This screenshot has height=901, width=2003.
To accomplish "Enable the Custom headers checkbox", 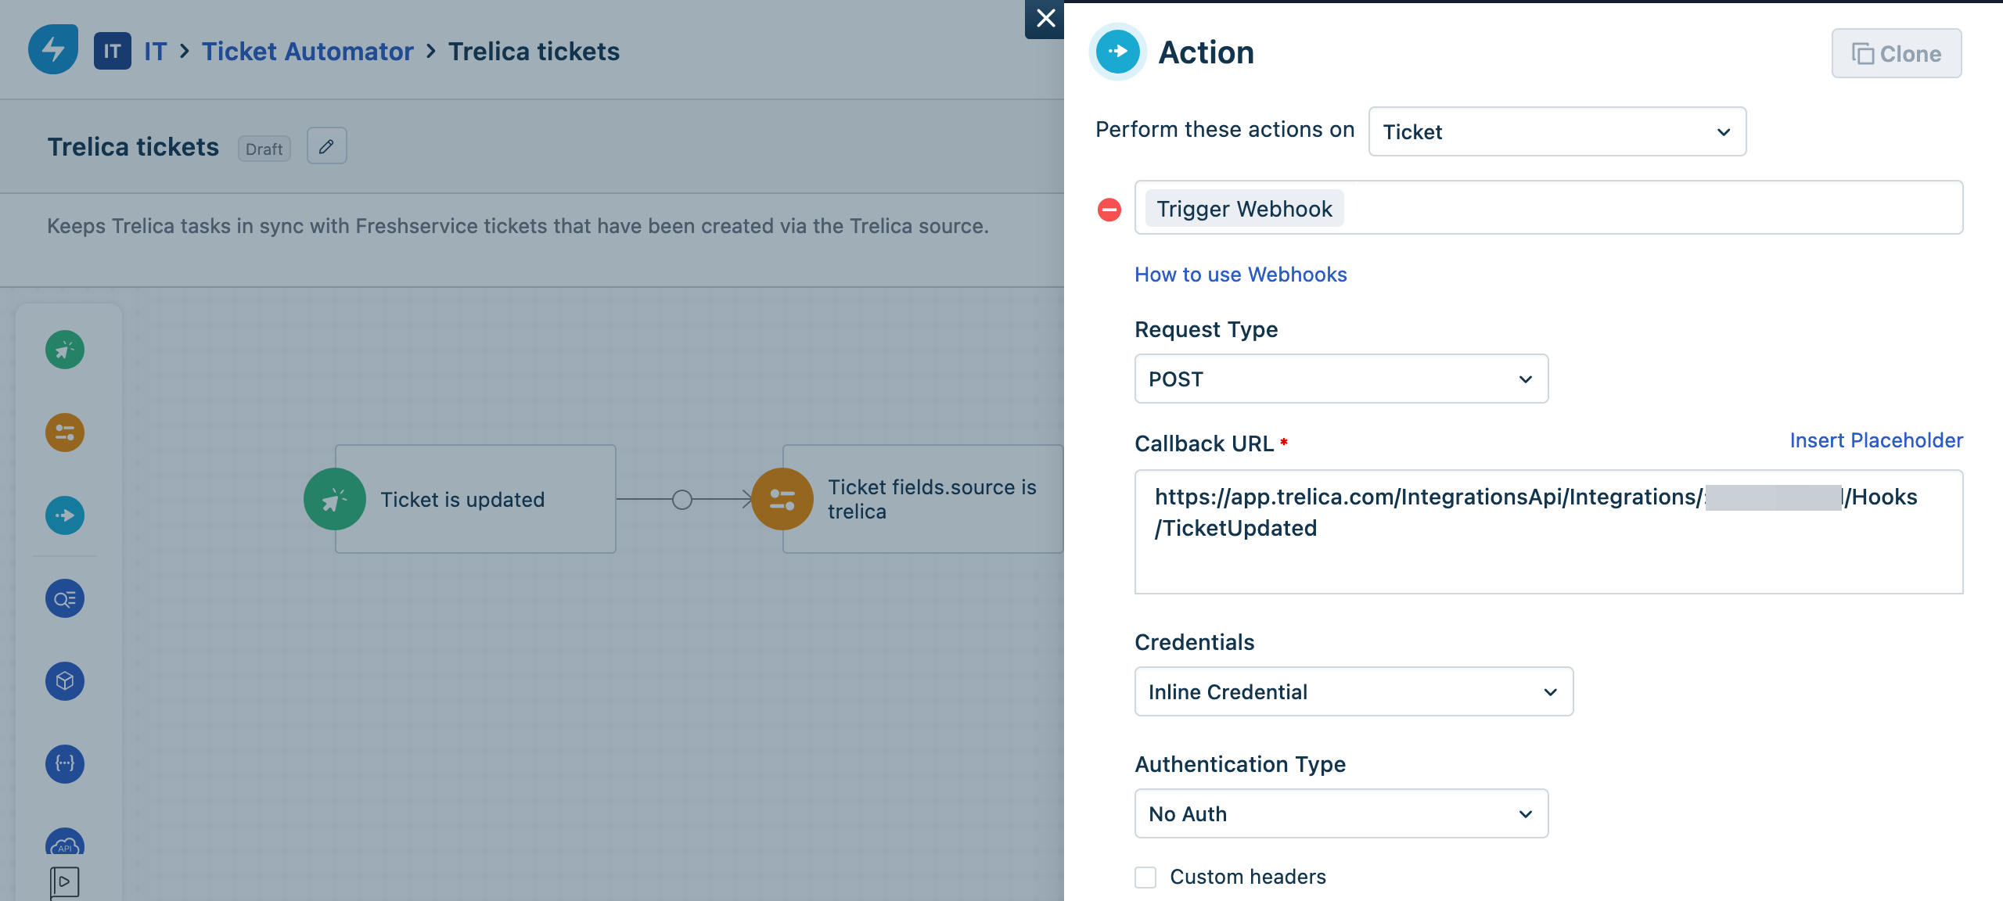I will coord(1145,877).
